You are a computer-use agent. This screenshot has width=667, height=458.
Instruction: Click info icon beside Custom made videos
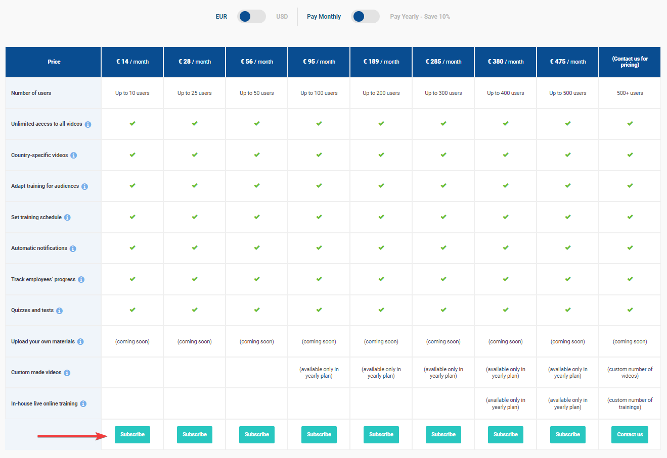click(67, 373)
